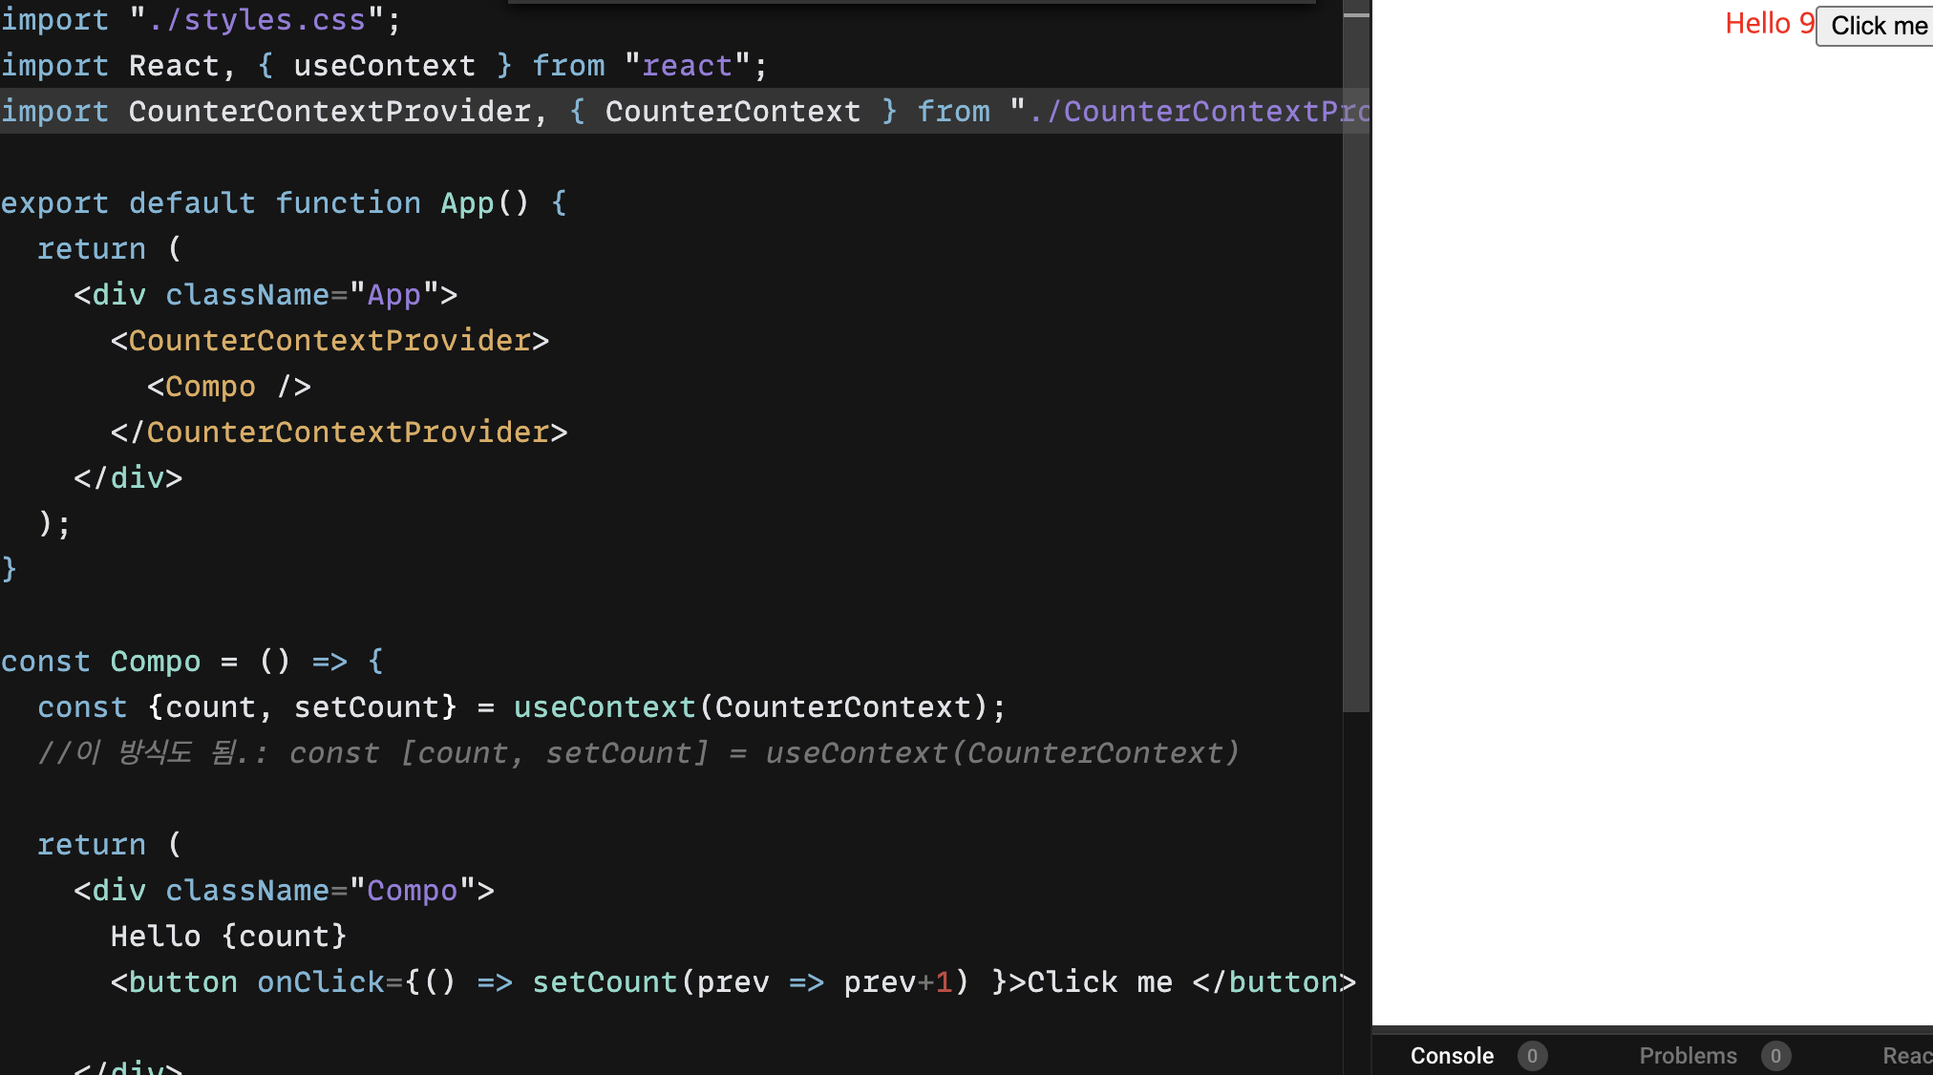Click the const Compo arrow function declaration
The height and width of the screenshot is (1075, 1933).
tap(155, 662)
